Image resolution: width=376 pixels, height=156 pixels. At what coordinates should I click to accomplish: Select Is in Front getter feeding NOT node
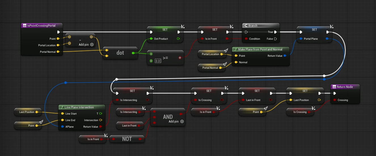coord(93,139)
